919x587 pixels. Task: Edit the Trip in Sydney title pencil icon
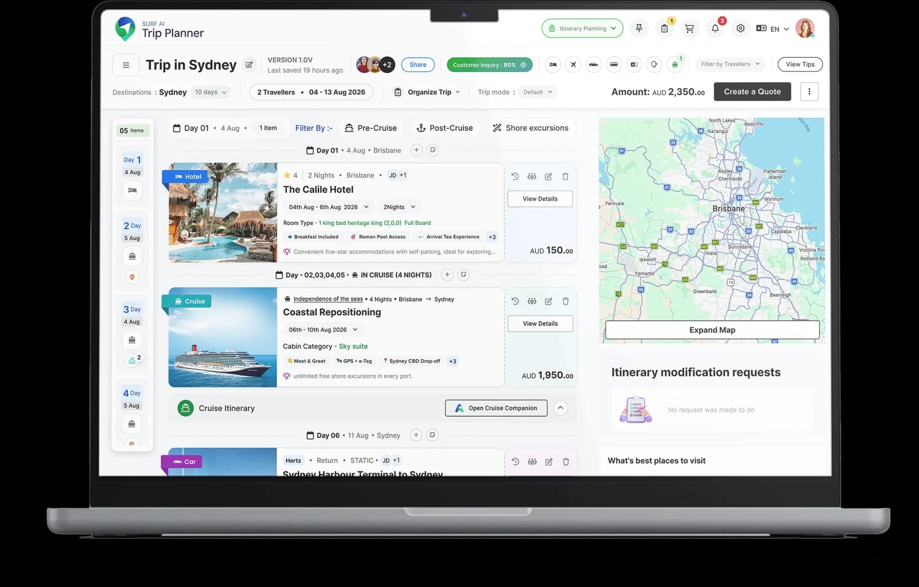(249, 65)
